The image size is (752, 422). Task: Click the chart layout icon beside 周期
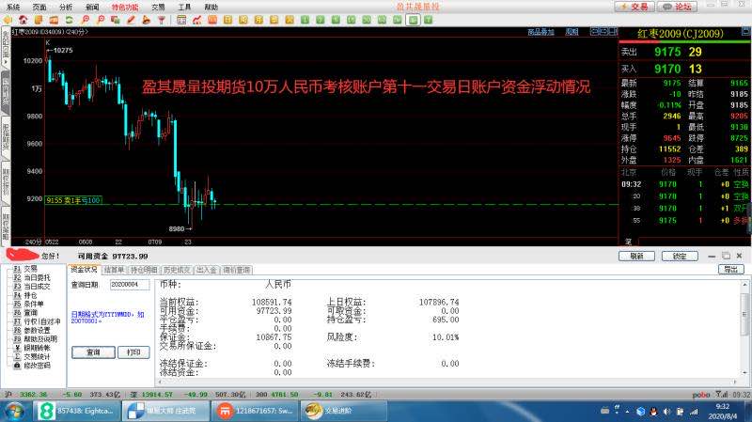(x=595, y=32)
